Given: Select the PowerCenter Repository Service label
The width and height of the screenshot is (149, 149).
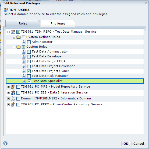Looking at the screenshot, I should tap(62, 104).
